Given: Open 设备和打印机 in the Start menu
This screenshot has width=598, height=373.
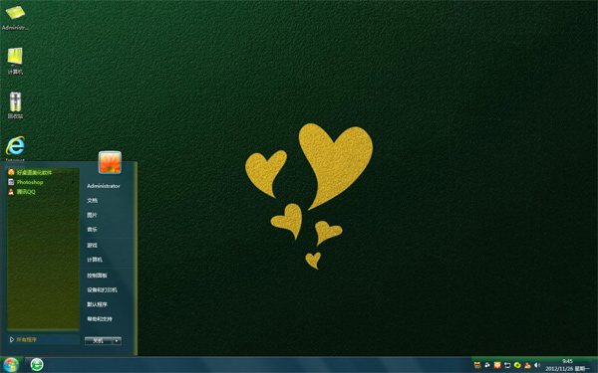Looking at the screenshot, I should (102, 290).
